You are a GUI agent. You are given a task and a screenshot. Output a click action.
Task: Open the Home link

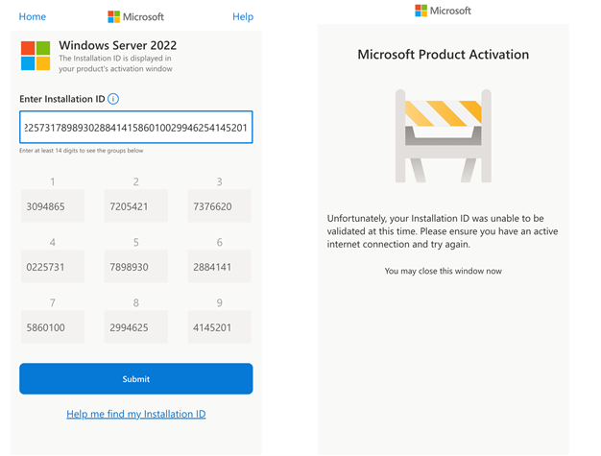click(33, 16)
